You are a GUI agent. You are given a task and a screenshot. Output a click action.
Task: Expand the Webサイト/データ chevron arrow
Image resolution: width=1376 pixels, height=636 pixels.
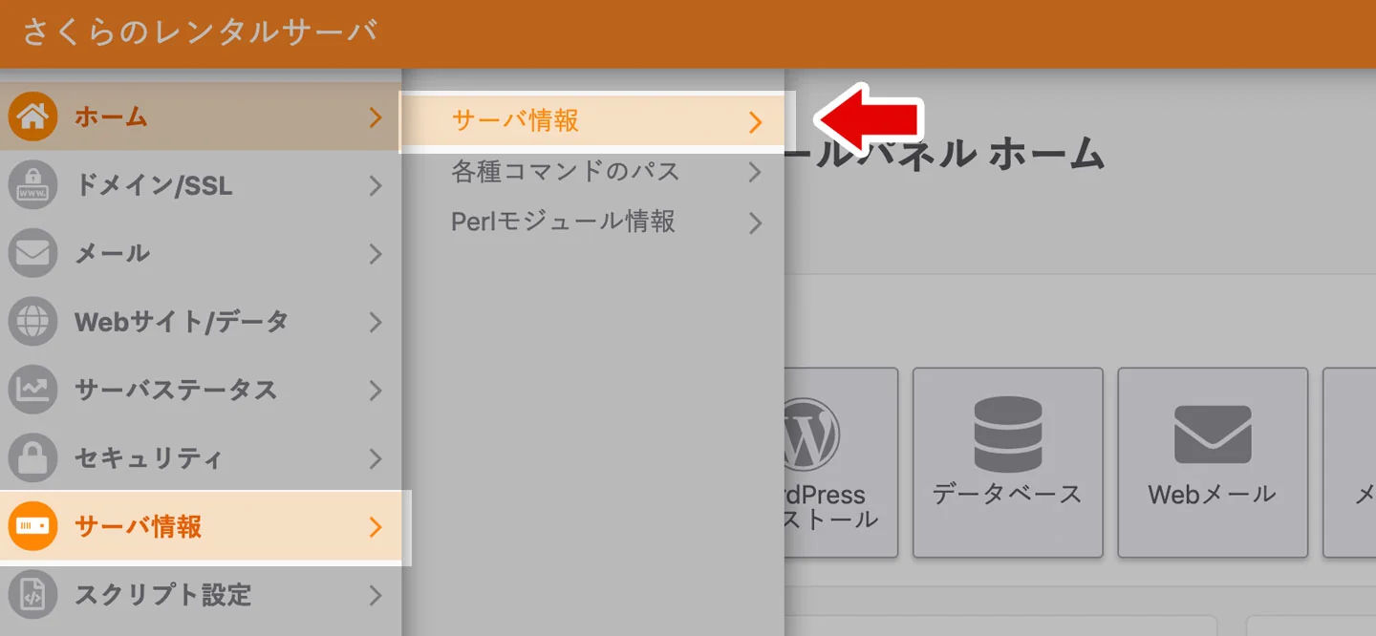click(376, 322)
